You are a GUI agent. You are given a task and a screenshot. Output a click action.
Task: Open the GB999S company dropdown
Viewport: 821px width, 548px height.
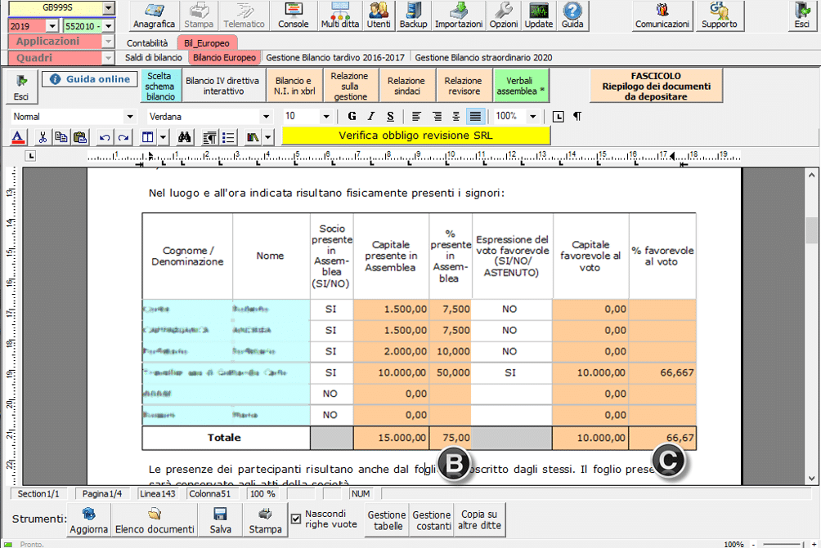(x=109, y=8)
